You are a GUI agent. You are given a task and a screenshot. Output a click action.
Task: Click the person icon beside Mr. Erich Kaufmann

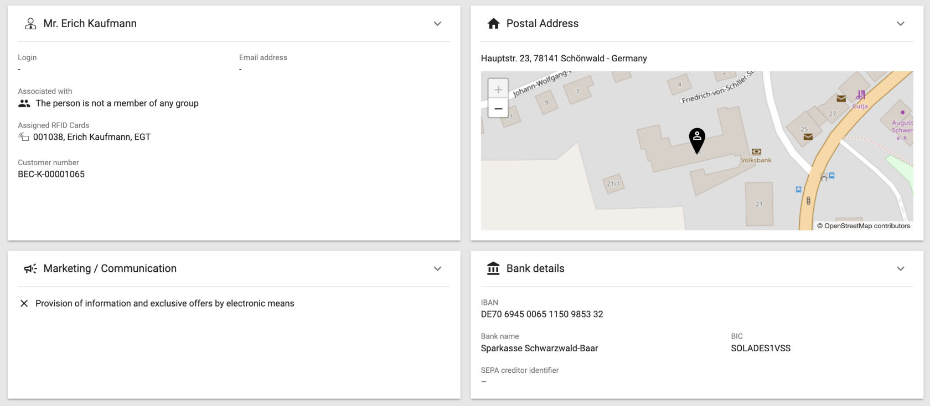[x=30, y=24]
